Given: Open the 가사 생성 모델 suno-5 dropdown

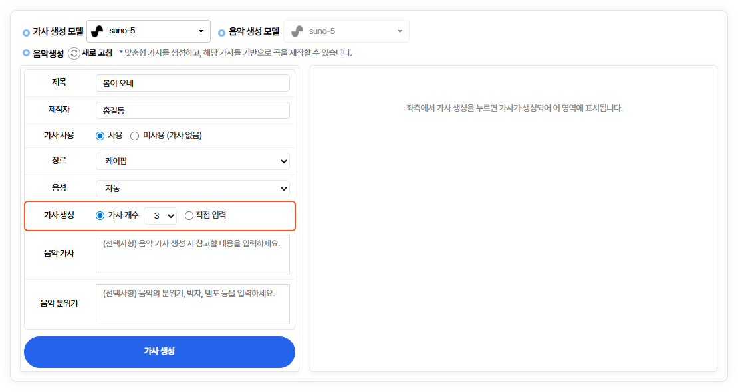Looking at the screenshot, I should [148, 31].
